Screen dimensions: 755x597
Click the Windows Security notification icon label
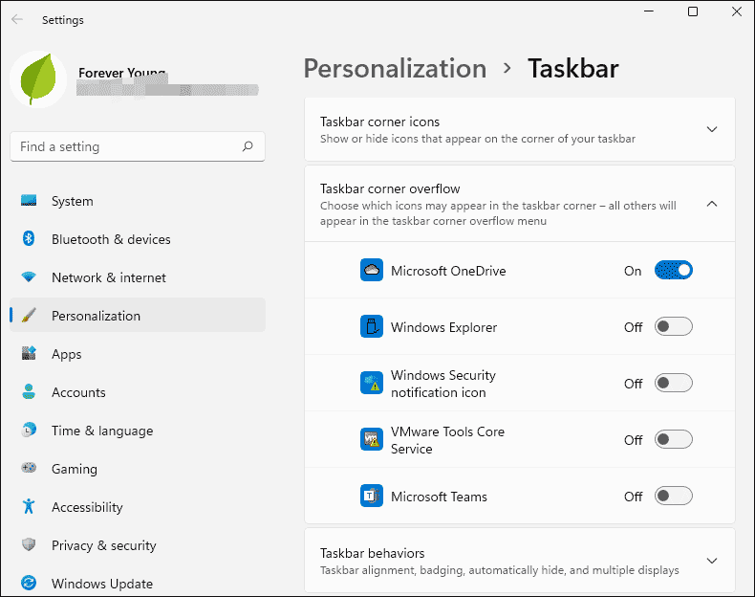[x=443, y=383]
